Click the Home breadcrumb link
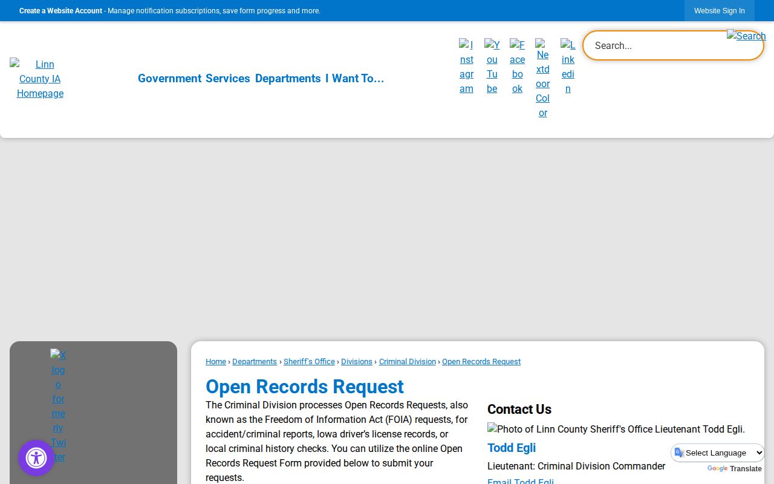Image resolution: width=774 pixels, height=484 pixels. click(216, 361)
